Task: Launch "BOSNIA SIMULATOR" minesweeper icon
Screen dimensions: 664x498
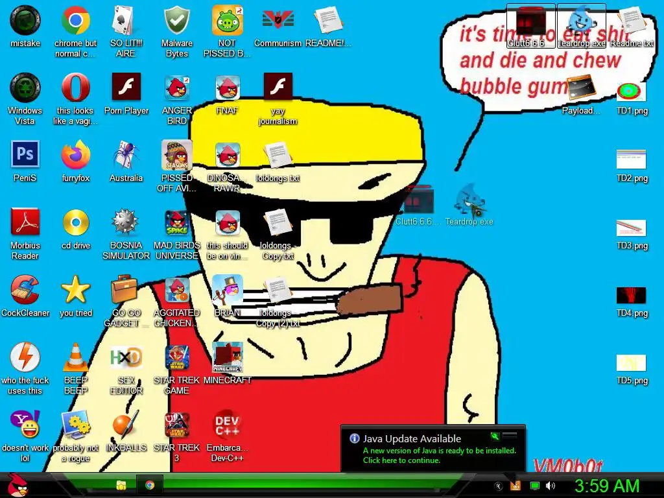Action: [x=126, y=233]
